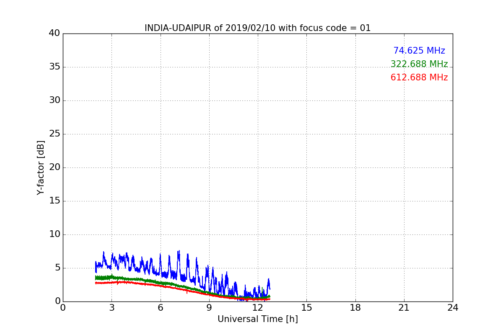Viewport: 503px width, 335px height.
Task: Select the green "322.688 MHz" legend label
Action: tap(419, 64)
